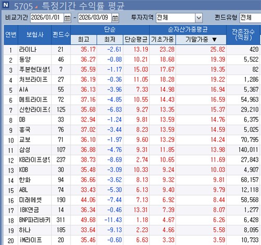The height and width of the screenshot is (245, 261).
Task: Select the KB라이프생명 insurer name
Action: tap(34, 160)
